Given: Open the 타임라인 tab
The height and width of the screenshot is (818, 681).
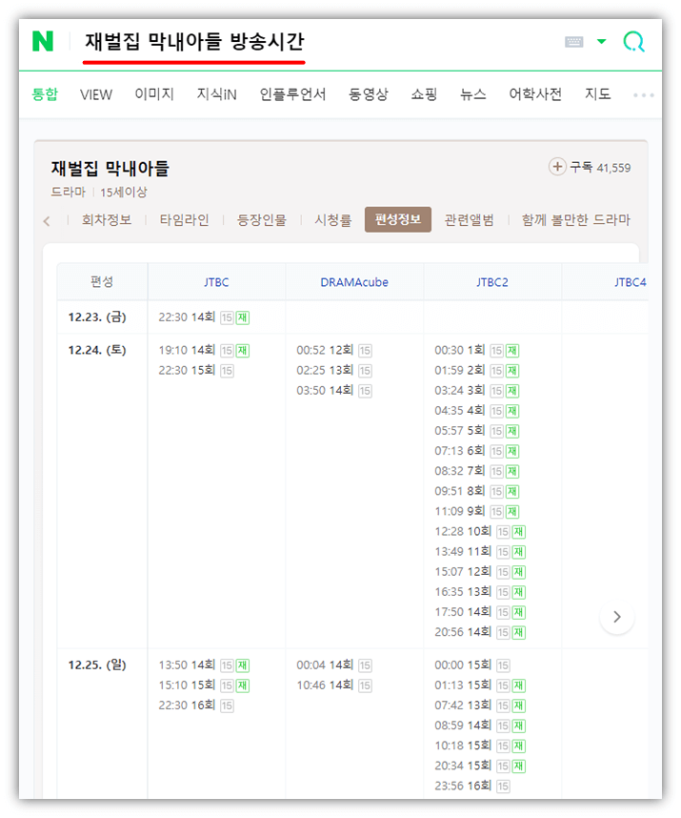Looking at the screenshot, I should [x=184, y=220].
